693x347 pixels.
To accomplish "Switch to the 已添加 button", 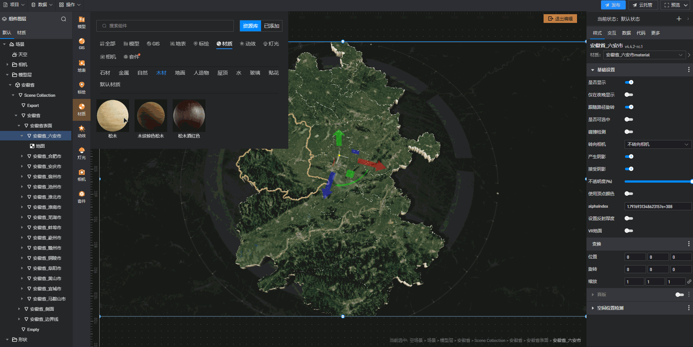I will [x=272, y=26].
